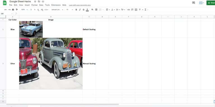This screenshot has height=107, width=215.
Task: Open the Extensions menu
Action: (56, 5)
